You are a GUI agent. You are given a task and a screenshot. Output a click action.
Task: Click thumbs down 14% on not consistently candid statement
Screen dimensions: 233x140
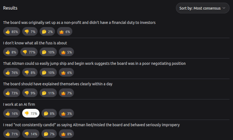(31, 134)
